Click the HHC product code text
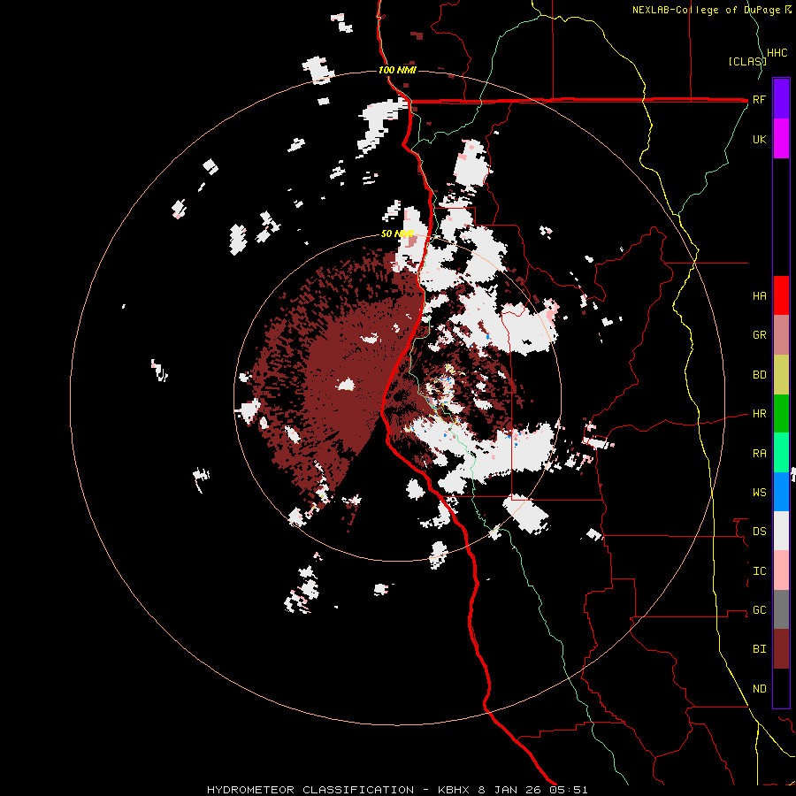The height and width of the screenshot is (796, 796). click(x=777, y=53)
